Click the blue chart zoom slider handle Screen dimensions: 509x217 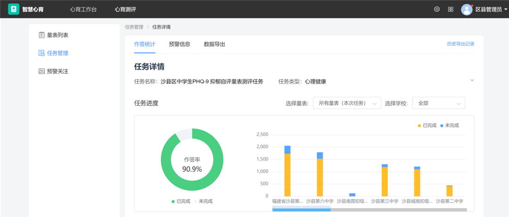coord(301,209)
